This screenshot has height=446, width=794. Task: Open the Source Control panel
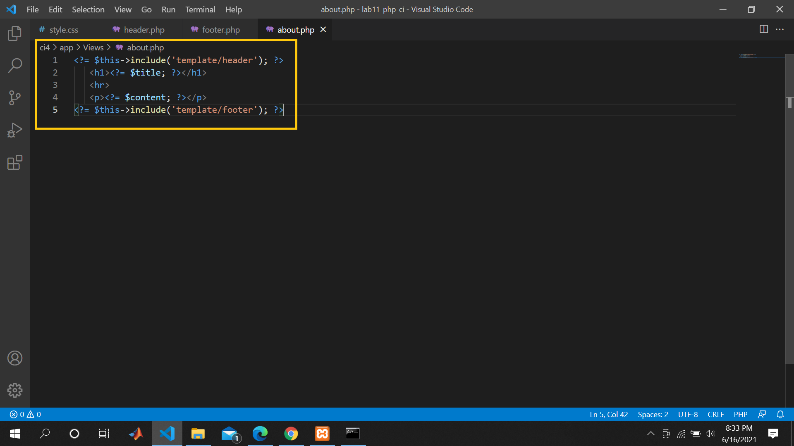15,97
